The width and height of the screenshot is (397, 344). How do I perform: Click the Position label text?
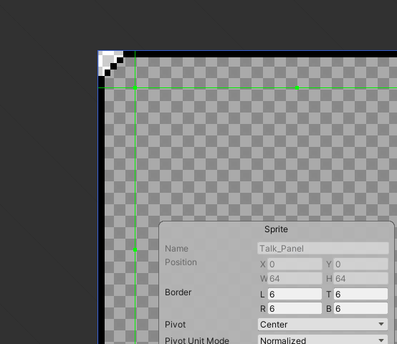pyautogui.click(x=181, y=262)
